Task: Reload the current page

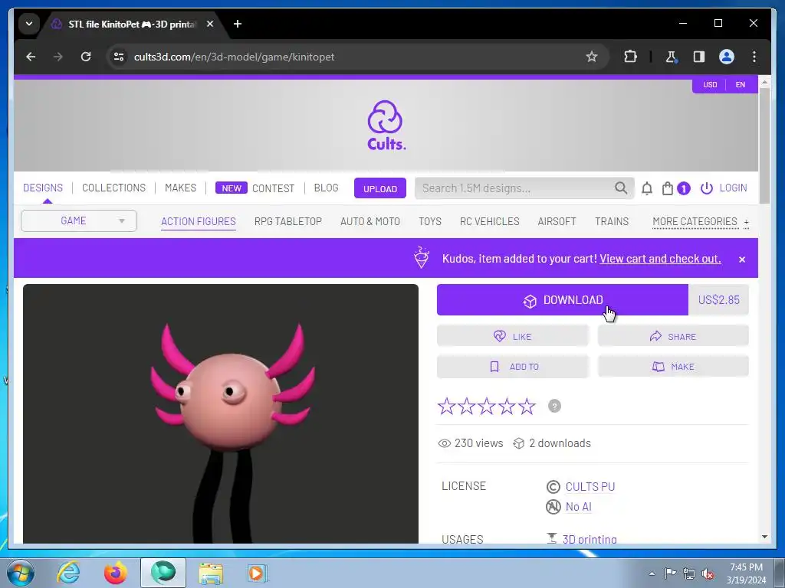Action: [x=86, y=57]
